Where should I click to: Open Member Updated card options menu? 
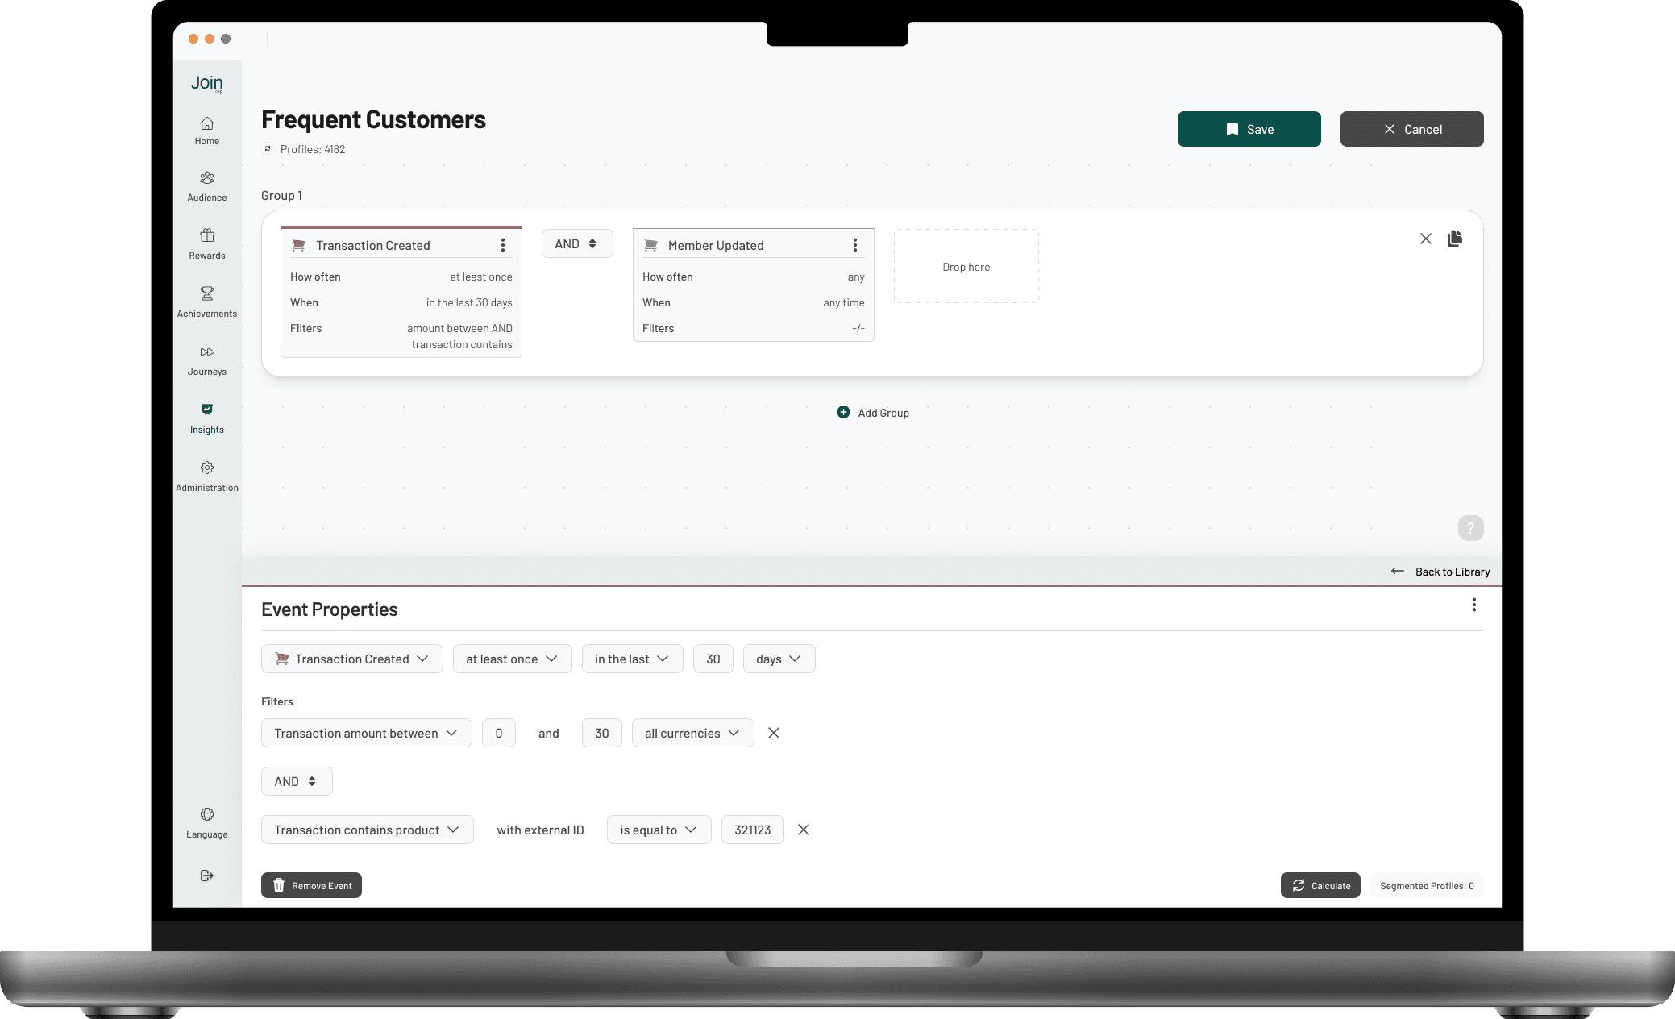coord(855,245)
